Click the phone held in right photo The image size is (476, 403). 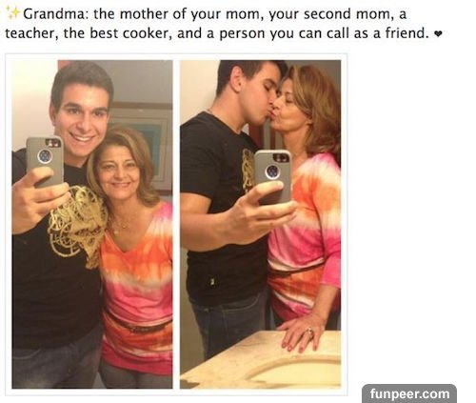(273, 176)
